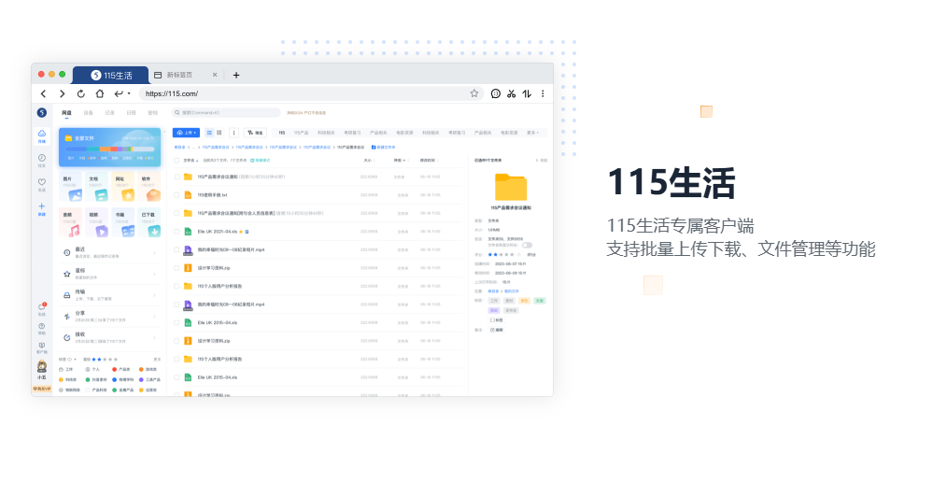Select the 新标签页 browser tab
The width and height of the screenshot is (947, 482).
pos(186,75)
